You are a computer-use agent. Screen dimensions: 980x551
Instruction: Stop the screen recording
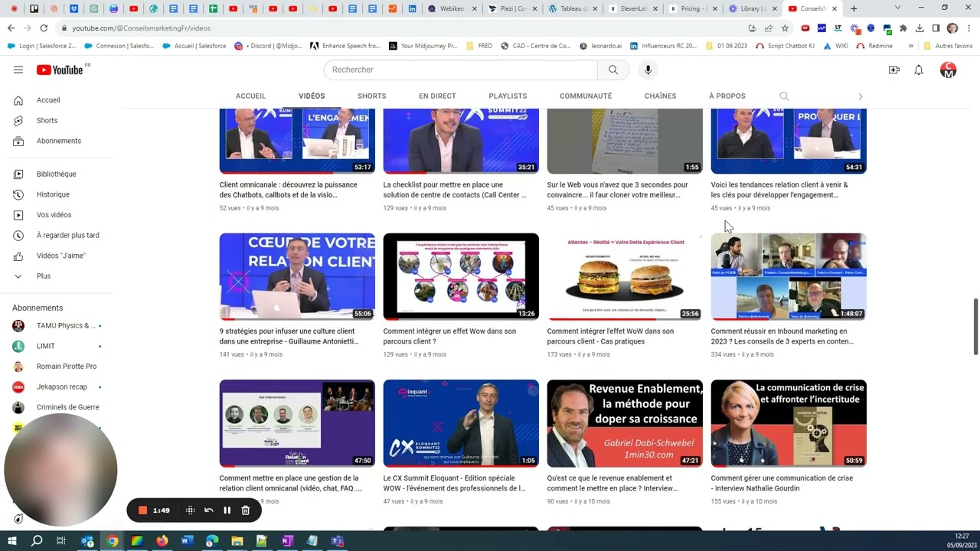pos(142,510)
